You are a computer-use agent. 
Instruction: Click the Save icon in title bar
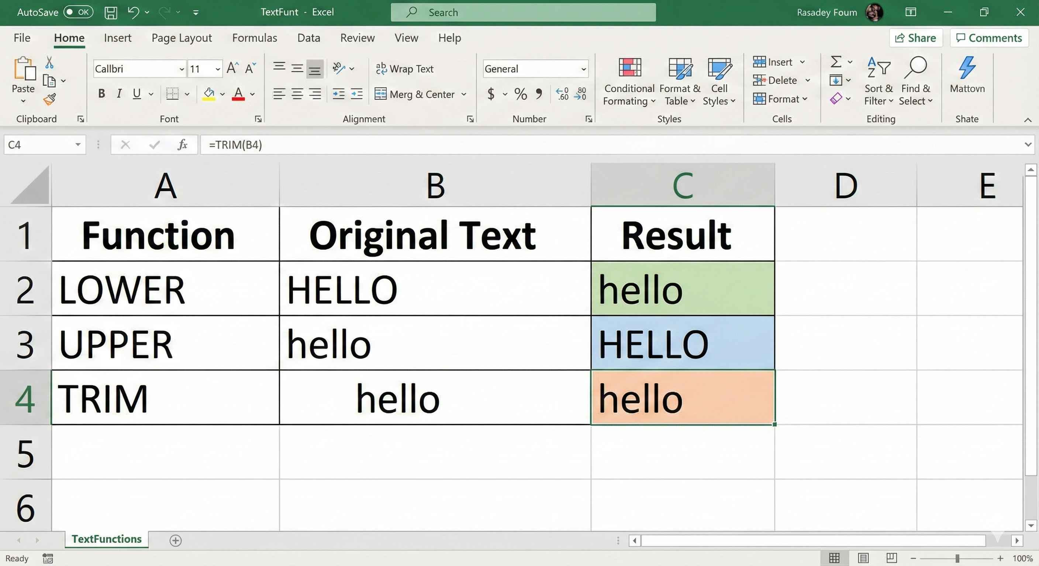pos(111,13)
